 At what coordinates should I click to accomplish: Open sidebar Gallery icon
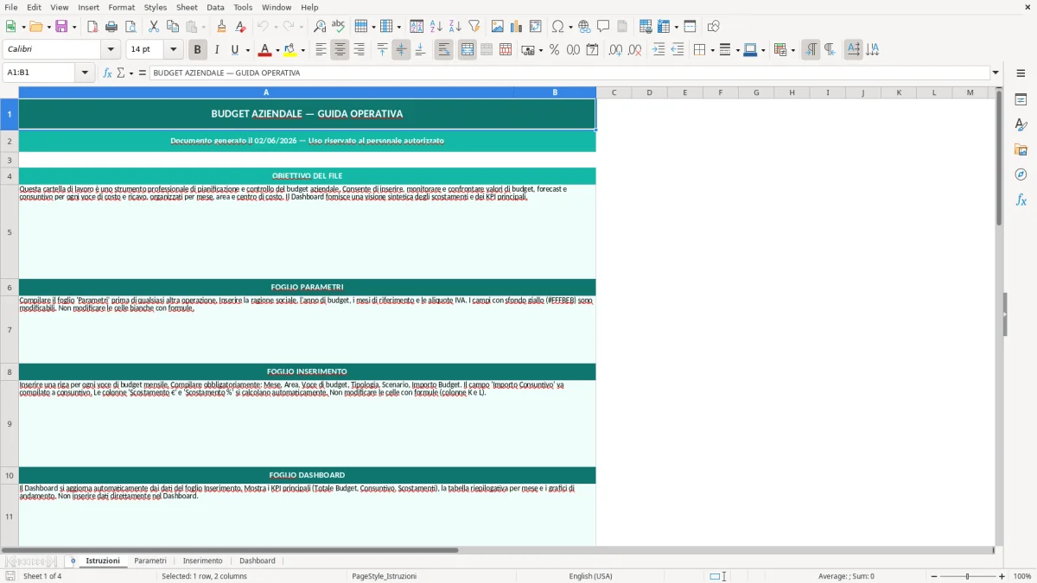point(1021,149)
